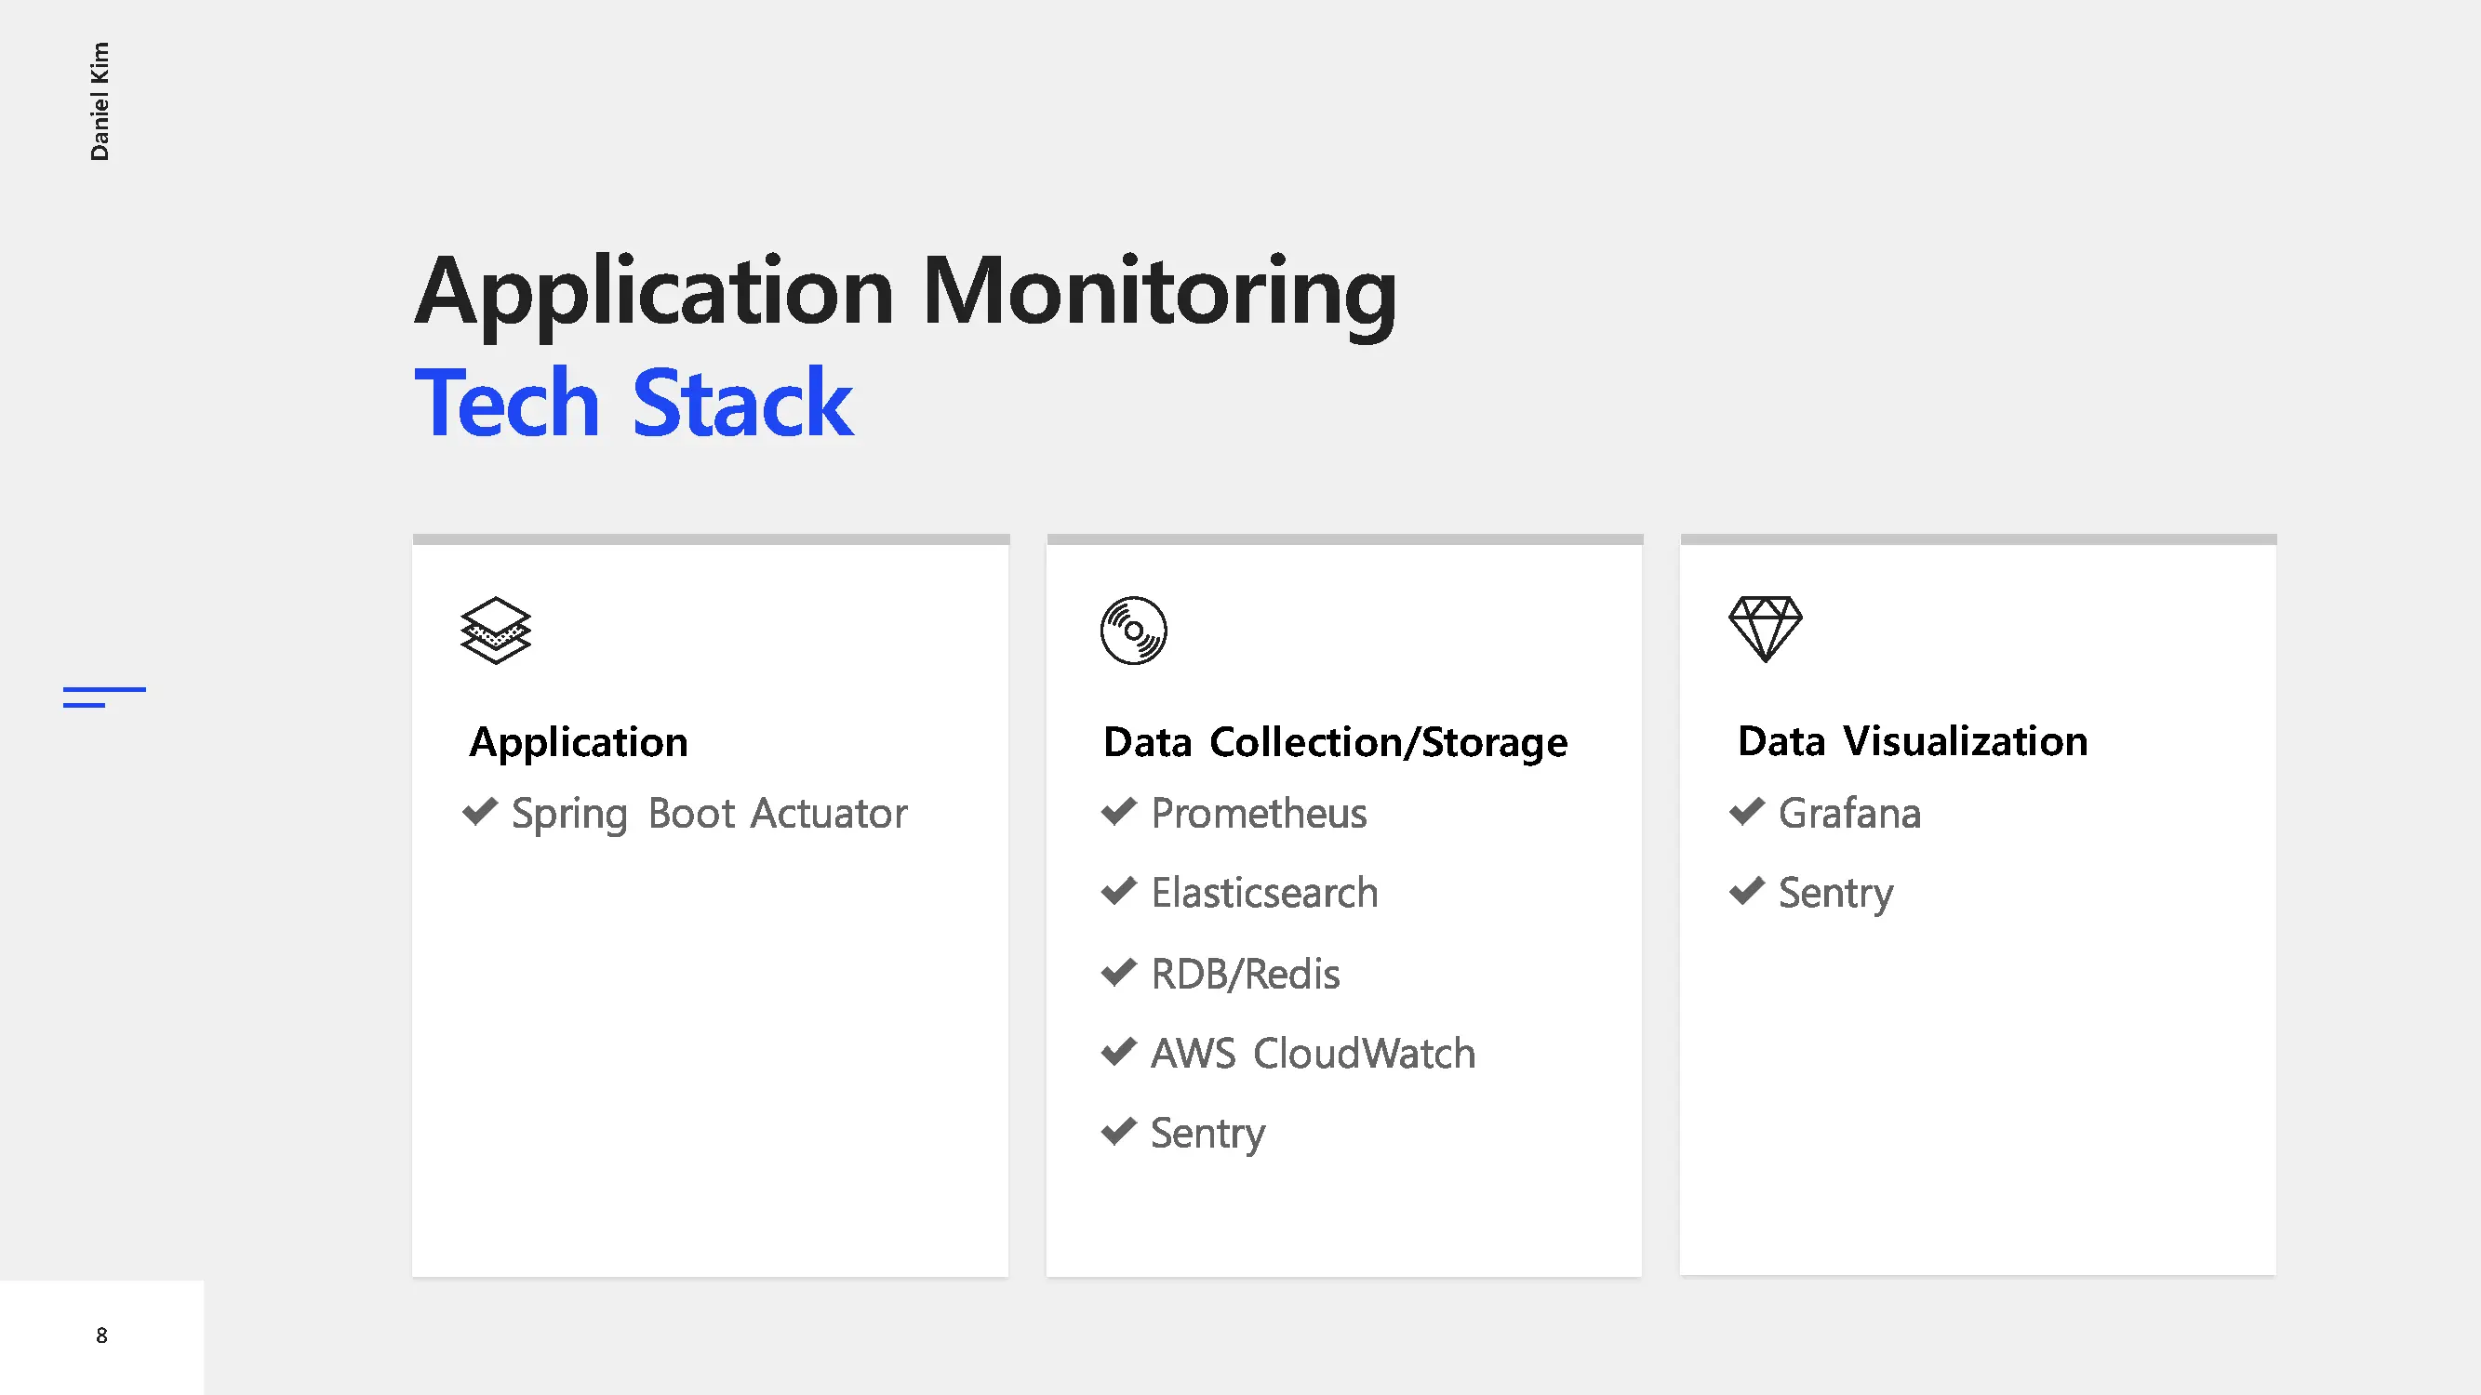Click the disc icon above Data Collection/Storage

(1134, 631)
